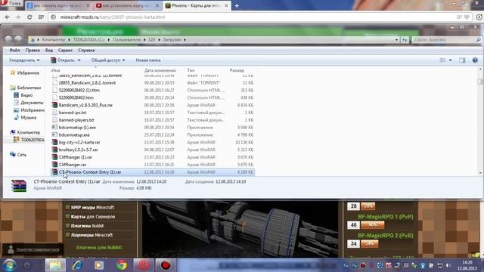Open Bandicam recorder taskbar icon

point(166,265)
